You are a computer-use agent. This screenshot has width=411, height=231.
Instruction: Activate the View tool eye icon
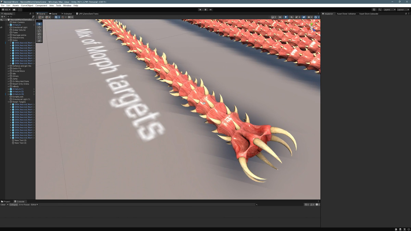[x=39, y=24]
